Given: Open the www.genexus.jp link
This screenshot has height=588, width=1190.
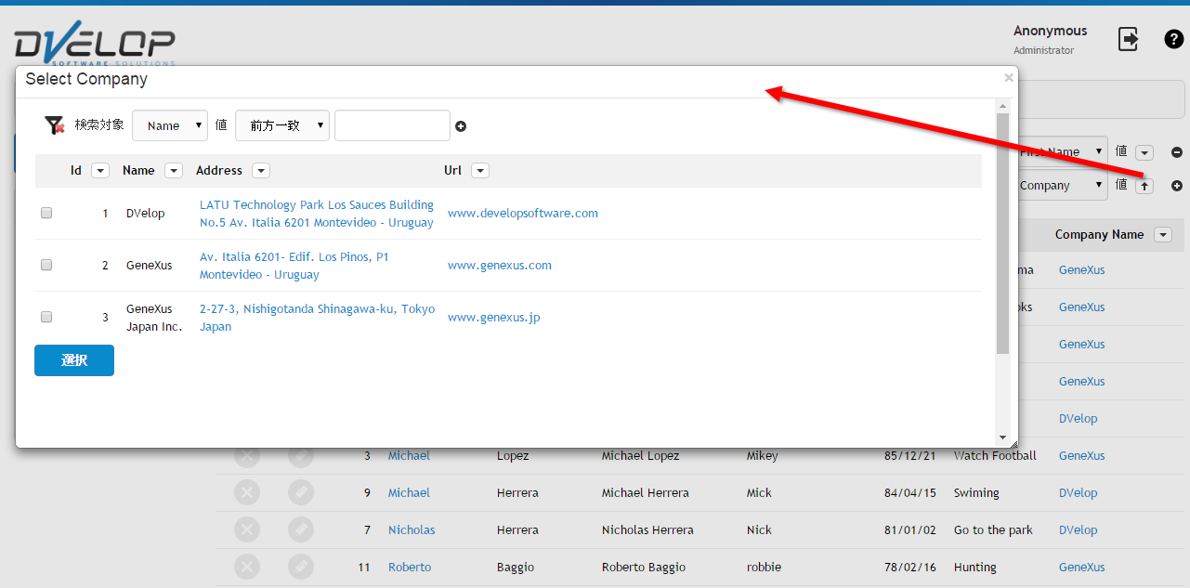Looking at the screenshot, I should [x=493, y=318].
